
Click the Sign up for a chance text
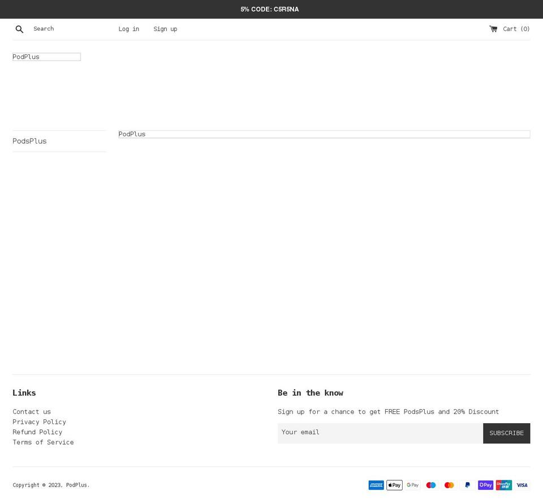click(388, 411)
